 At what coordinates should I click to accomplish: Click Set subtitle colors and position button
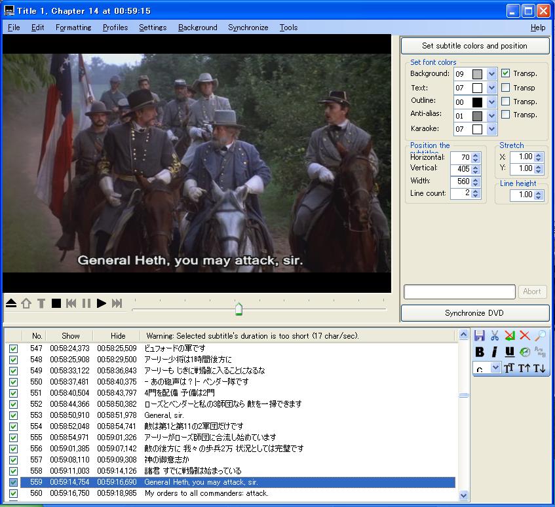click(x=474, y=46)
